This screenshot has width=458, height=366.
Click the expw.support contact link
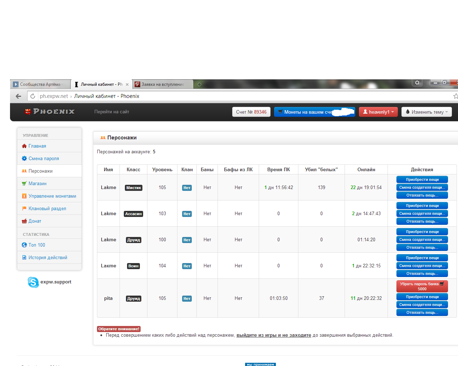click(x=56, y=282)
